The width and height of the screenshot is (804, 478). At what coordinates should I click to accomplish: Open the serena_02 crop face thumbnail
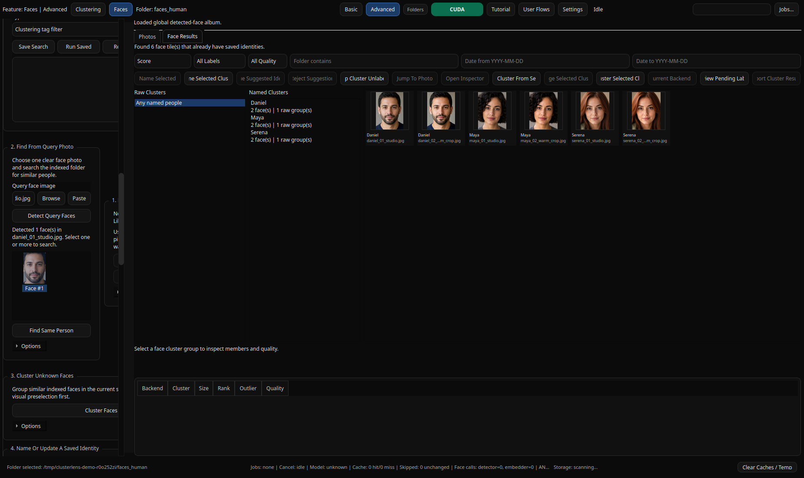[646, 111]
